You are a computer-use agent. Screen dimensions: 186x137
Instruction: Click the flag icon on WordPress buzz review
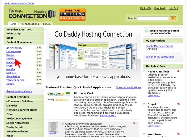179,134
